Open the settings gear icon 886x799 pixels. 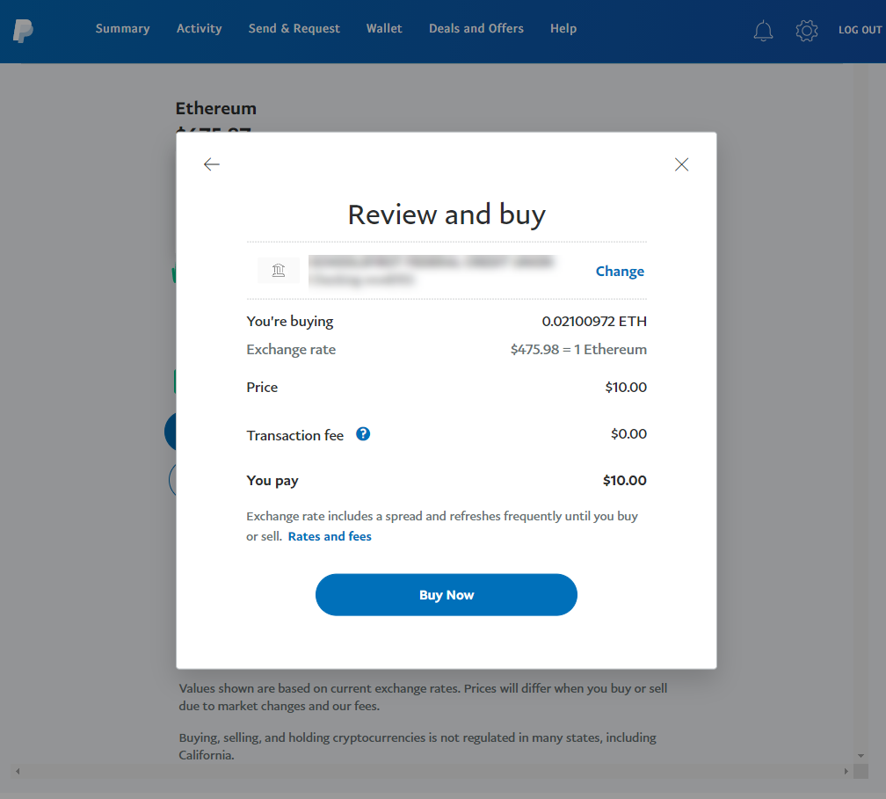pyautogui.click(x=806, y=31)
